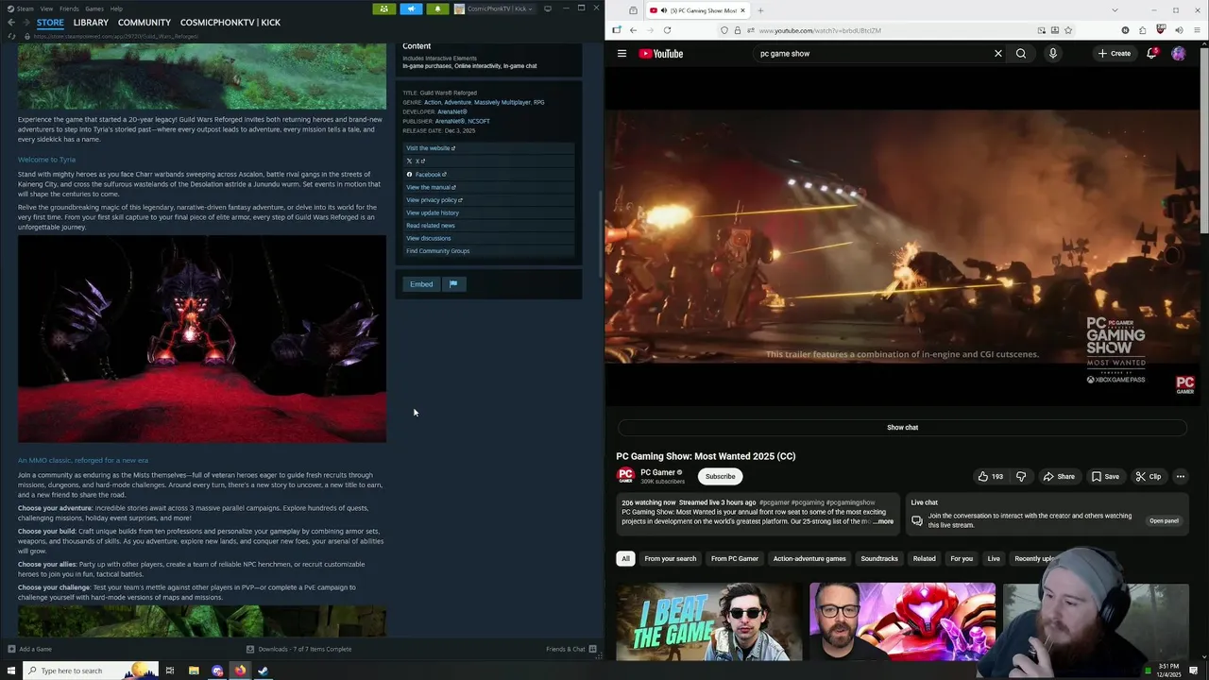Open a new Firefox tab

click(760, 10)
